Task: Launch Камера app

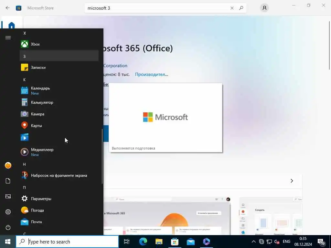Action: click(x=59, y=114)
